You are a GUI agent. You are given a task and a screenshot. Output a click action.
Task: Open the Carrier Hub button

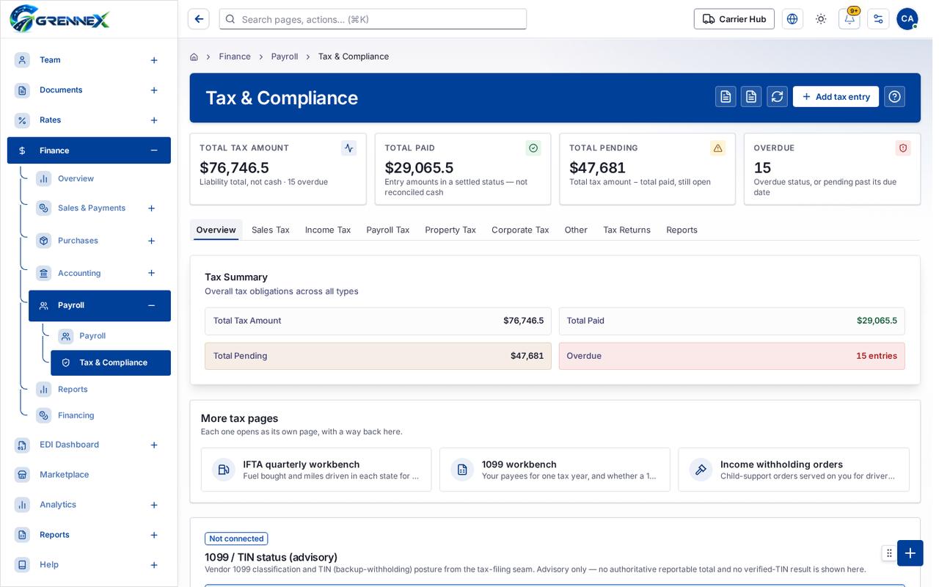[x=734, y=19]
